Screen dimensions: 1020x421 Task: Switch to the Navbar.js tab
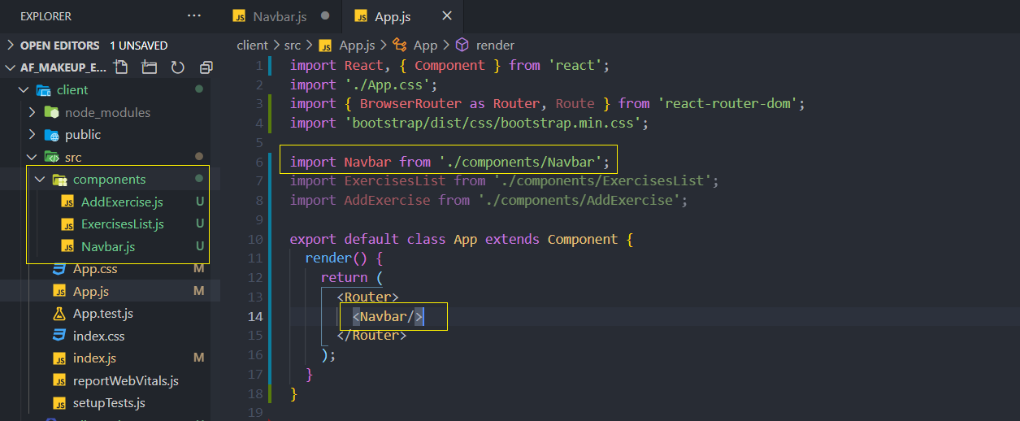279,15
